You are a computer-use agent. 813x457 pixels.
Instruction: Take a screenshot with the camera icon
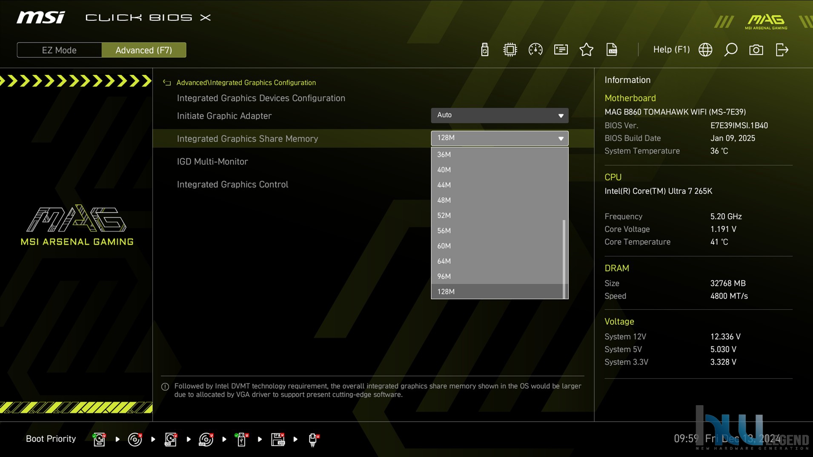pyautogui.click(x=756, y=50)
